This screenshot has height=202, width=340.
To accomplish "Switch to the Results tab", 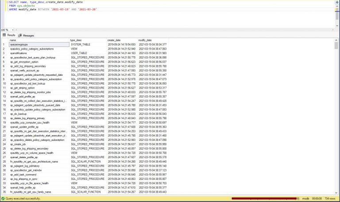I will tap(9, 35).
